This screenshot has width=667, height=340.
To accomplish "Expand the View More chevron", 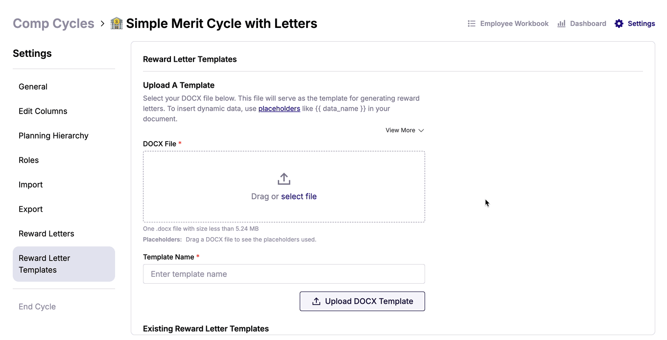I will pyautogui.click(x=421, y=130).
